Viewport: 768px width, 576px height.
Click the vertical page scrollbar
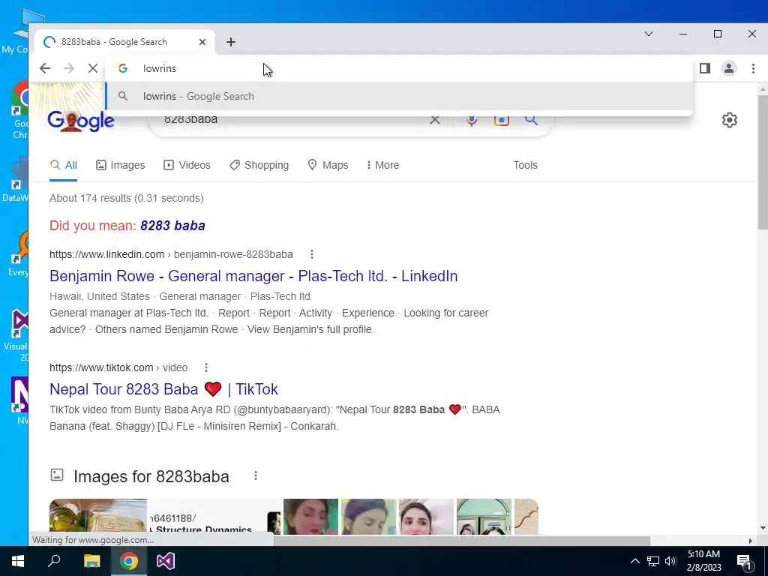[763, 162]
